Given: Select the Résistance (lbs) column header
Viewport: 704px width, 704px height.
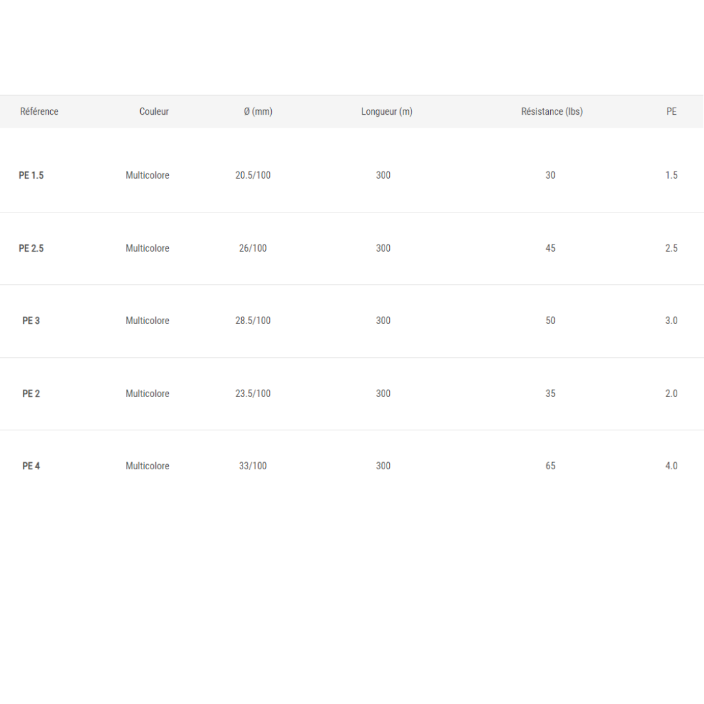Looking at the screenshot, I should (x=551, y=111).
